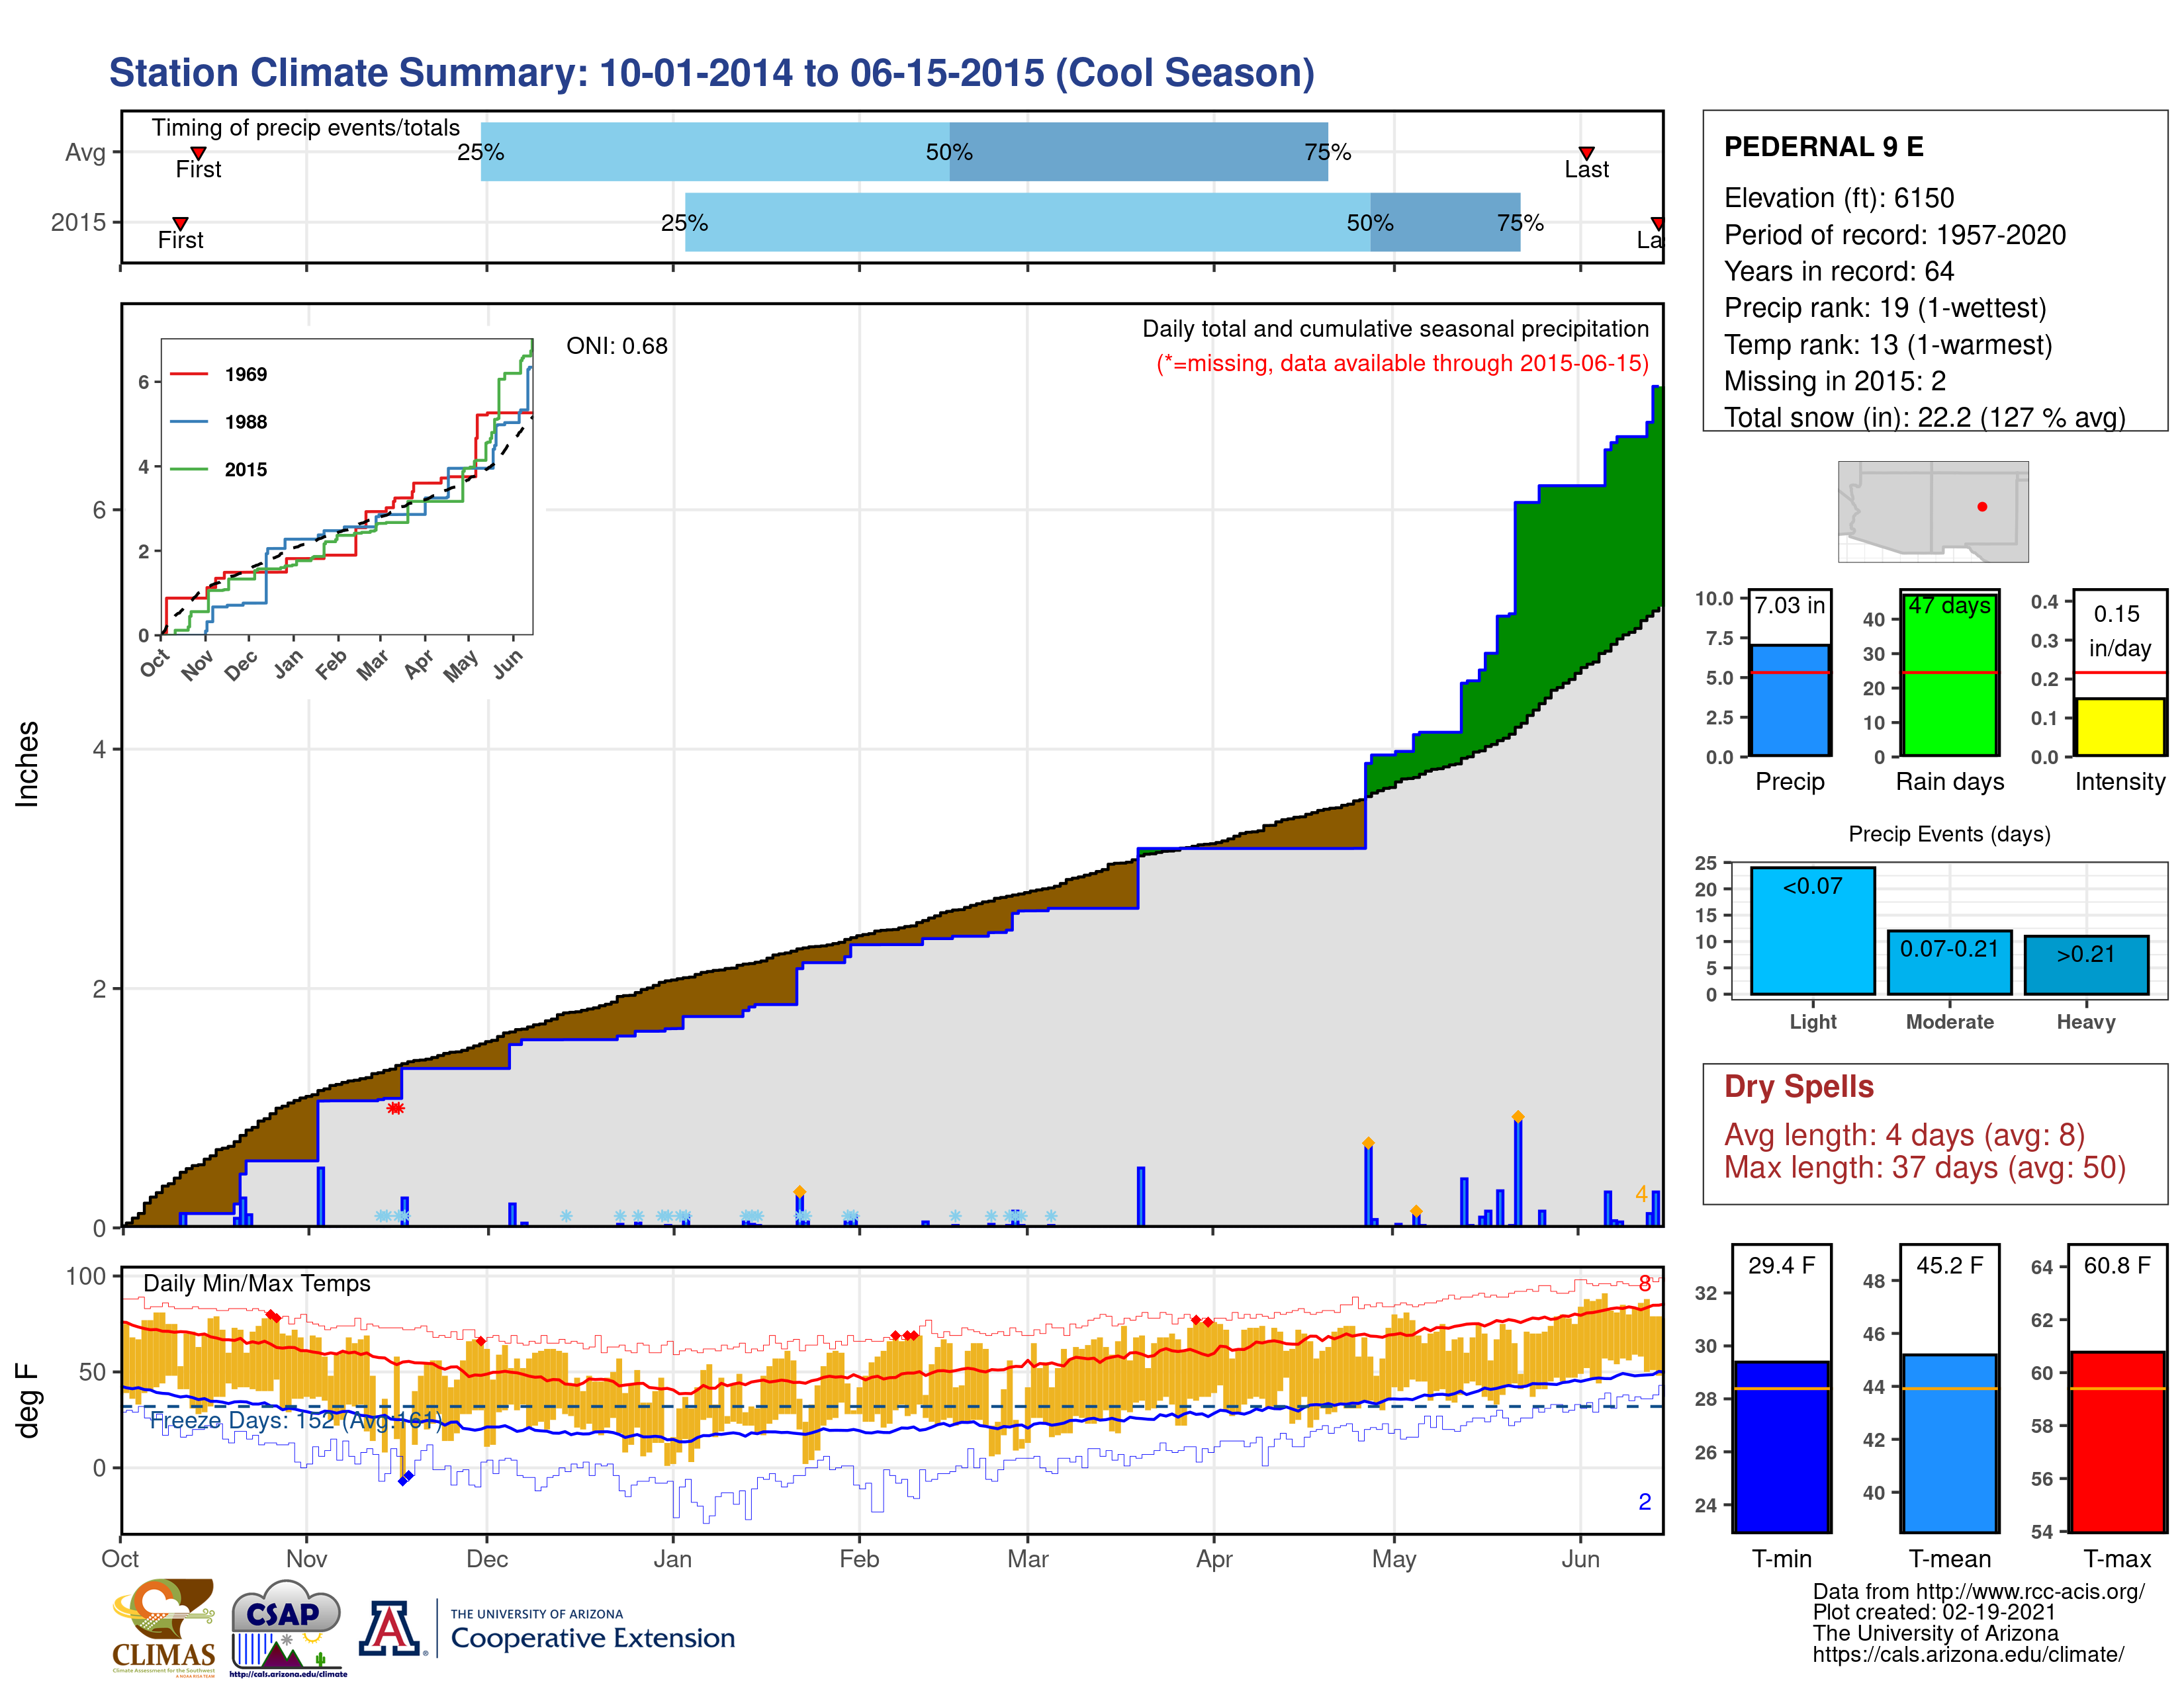The height and width of the screenshot is (1687, 2184).
Task: Click the tall blue precip bar in late March
Action: point(1140,1196)
